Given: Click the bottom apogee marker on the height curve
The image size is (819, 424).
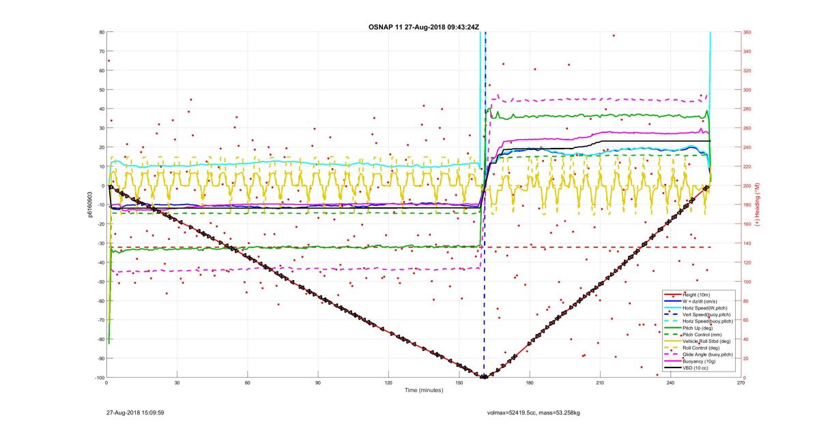Looking at the screenshot, I should pos(484,377).
